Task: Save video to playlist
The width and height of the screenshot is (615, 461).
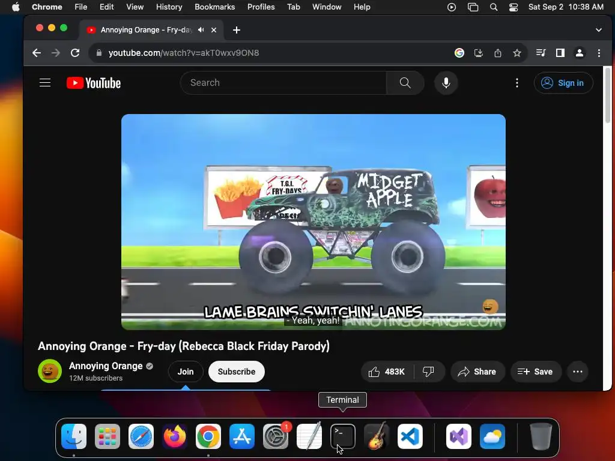Action: pos(536,372)
